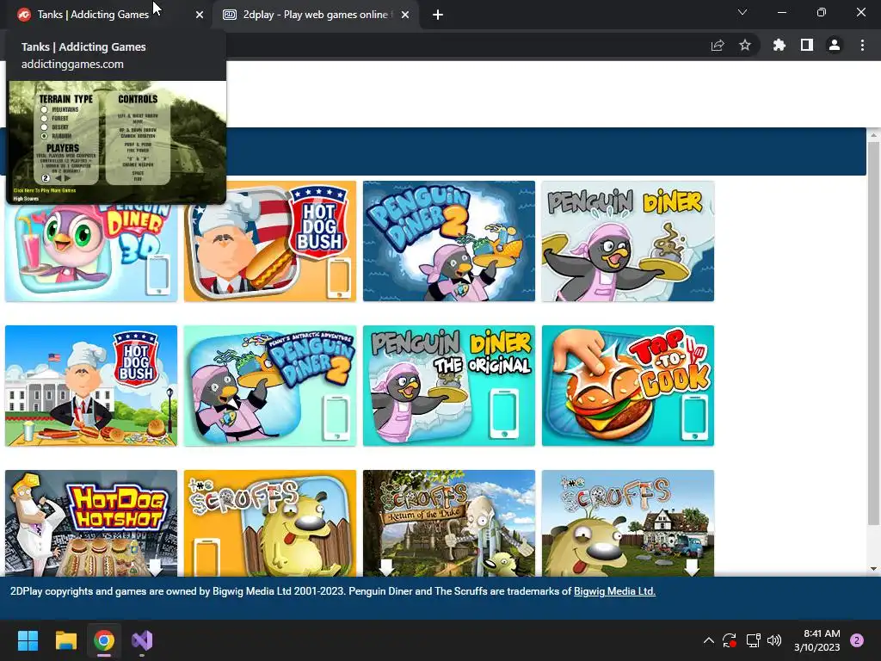Image resolution: width=881 pixels, height=661 pixels.
Task: Open the notification center badge
Action: coord(857,640)
